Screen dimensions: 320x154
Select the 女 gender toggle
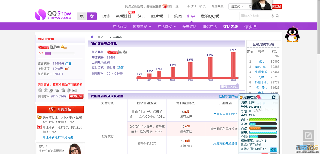pyautogui.click(x=92, y=16)
